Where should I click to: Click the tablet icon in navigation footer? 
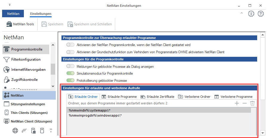(x=42, y=131)
